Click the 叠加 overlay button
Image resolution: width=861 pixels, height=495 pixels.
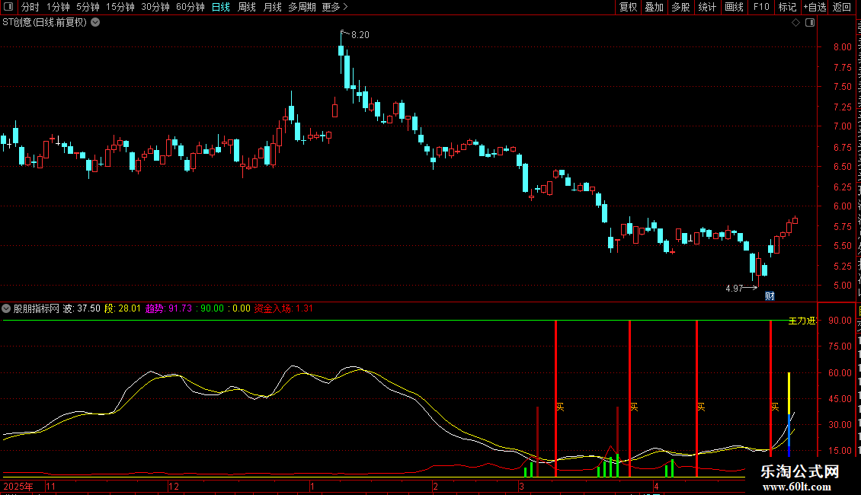654,7
